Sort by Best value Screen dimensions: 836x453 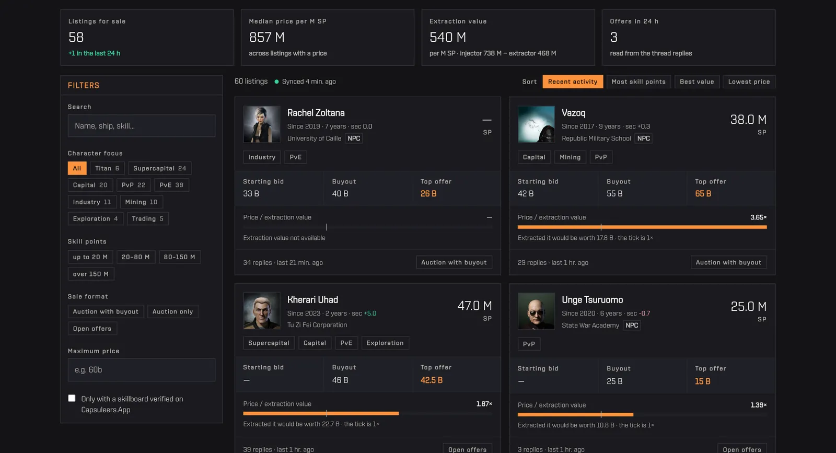point(697,82)
